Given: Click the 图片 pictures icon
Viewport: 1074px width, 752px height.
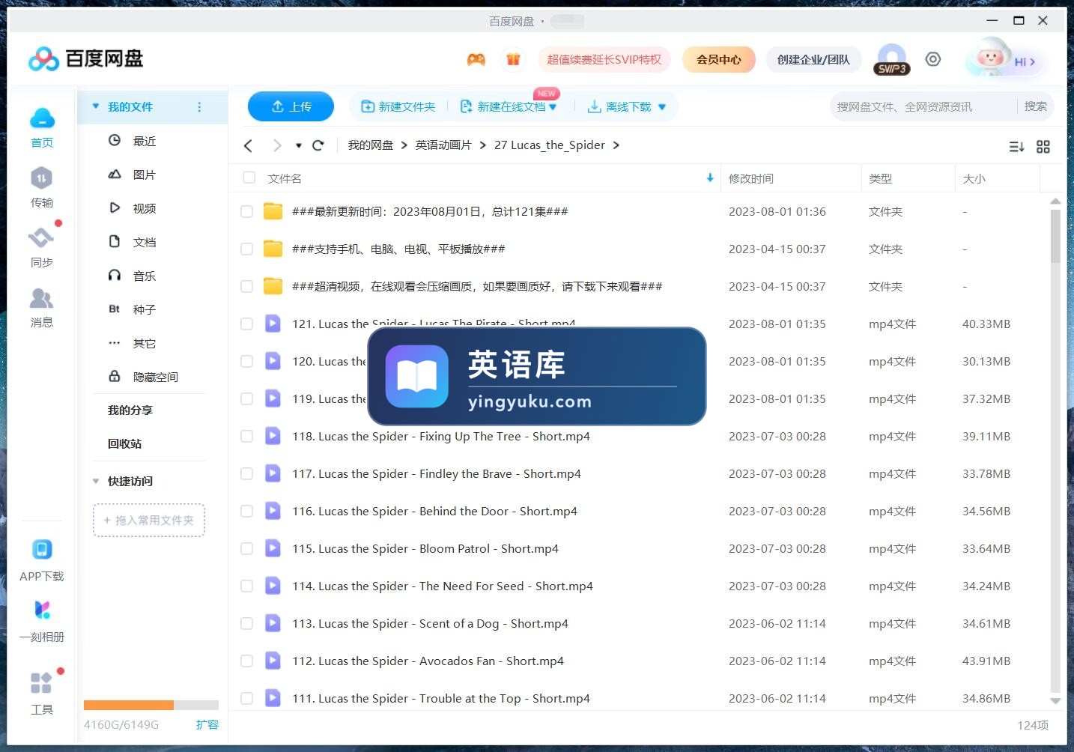Looking at the screenshot, I should coord(115,174).
